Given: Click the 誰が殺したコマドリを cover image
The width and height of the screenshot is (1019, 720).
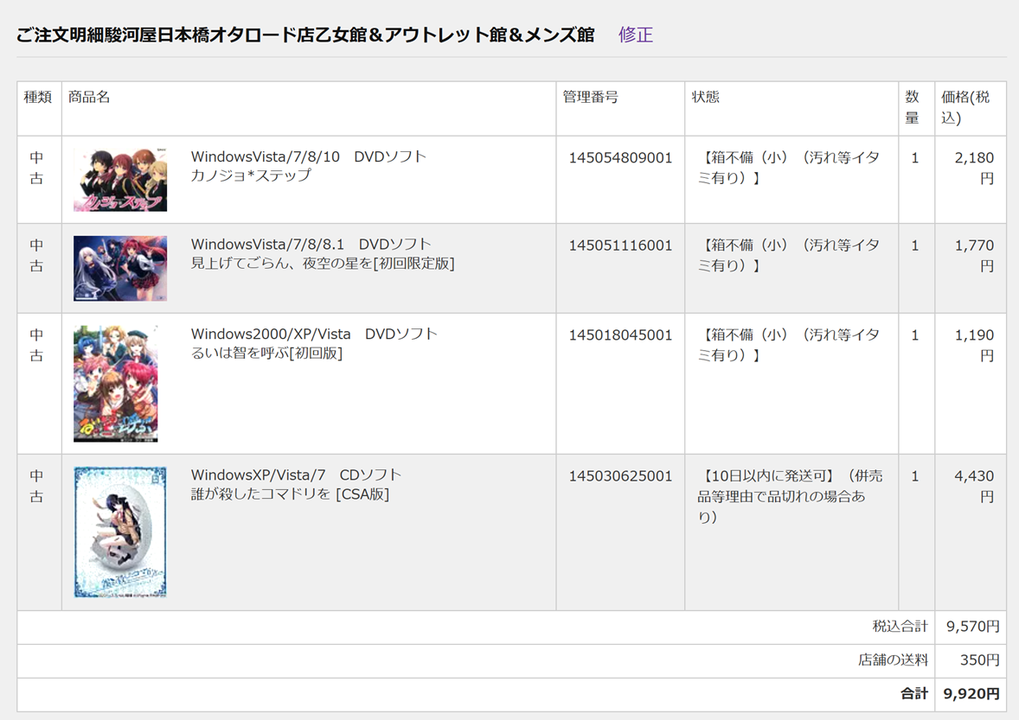Looking at the screenshot, I should coord(120,532).
